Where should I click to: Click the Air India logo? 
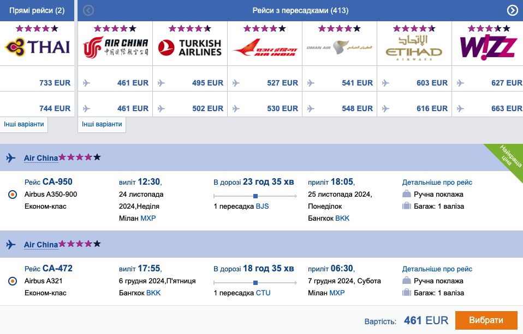point(264,48)
